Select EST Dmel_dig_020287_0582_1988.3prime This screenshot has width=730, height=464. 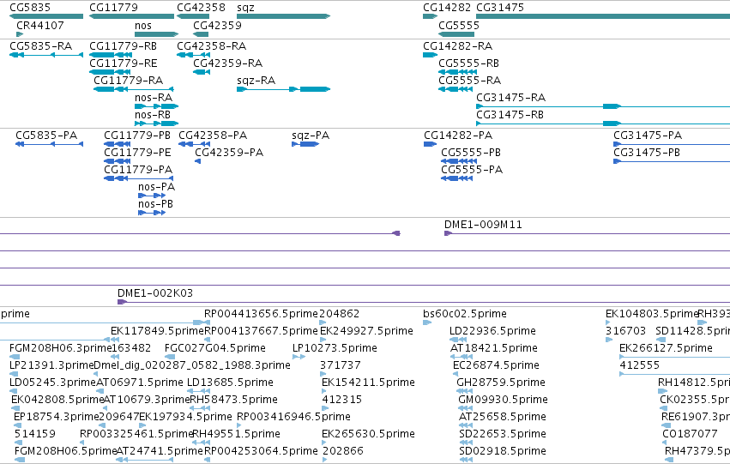coord(192,366)
